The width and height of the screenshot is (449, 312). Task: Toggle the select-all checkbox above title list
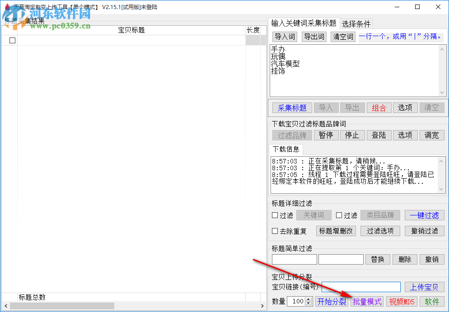(11, 40)
